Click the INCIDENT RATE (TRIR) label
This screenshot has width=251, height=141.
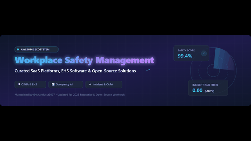(x=205, y=85)
